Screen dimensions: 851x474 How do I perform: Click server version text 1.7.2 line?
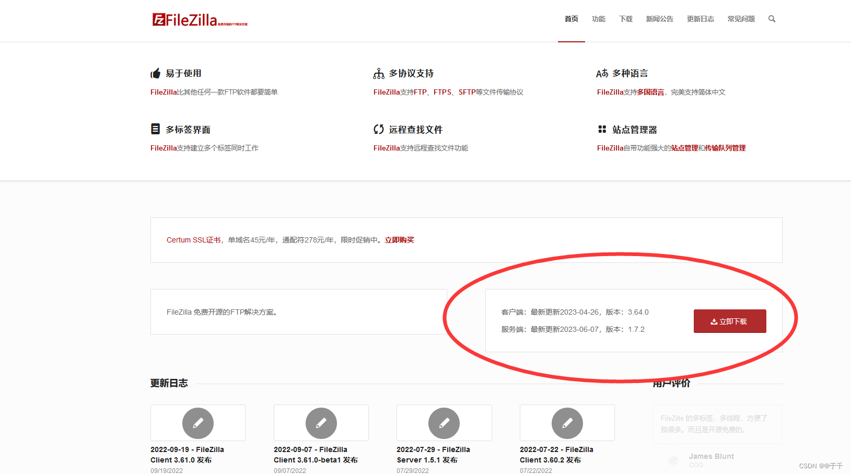(573, 329)
